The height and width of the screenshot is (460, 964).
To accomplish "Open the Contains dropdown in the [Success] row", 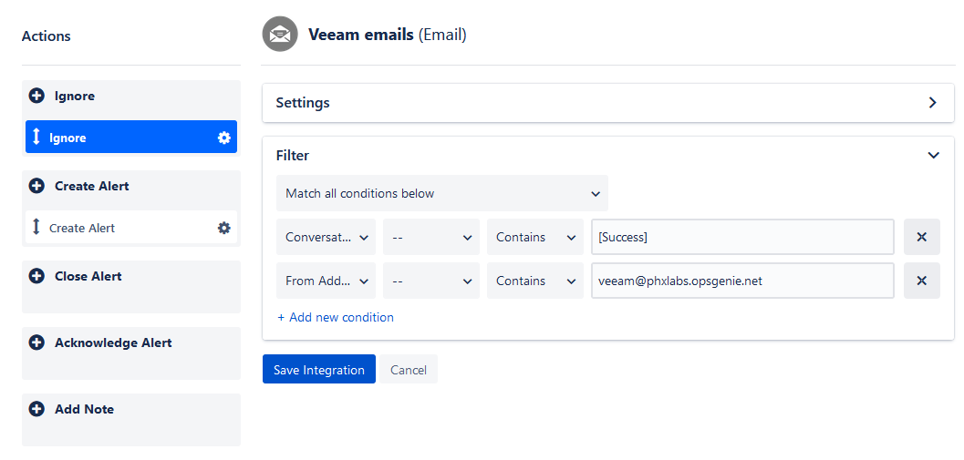I will pyautogui.click(x=534, y=237).
